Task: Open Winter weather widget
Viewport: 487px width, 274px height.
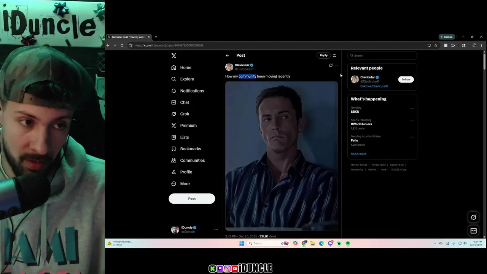Action: click(120, 244)
